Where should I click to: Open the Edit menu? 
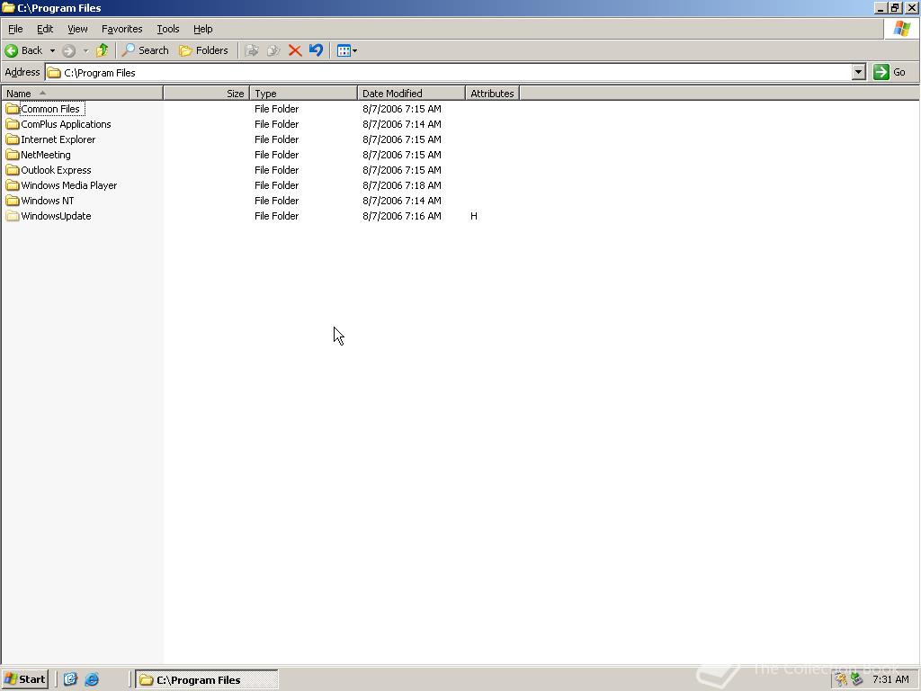(45, 29)
